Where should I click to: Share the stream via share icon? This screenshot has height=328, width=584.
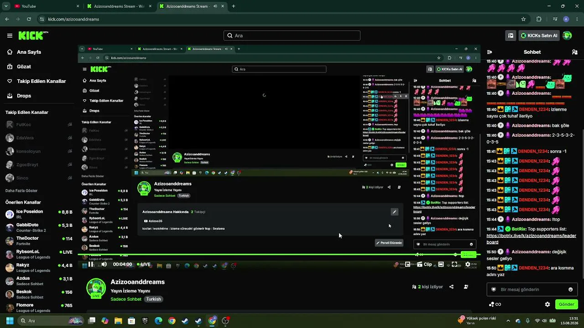(x=451, y=287)
